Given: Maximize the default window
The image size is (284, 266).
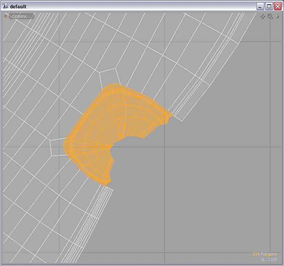Looking at the screenshot, I should (x=269, y=6).
